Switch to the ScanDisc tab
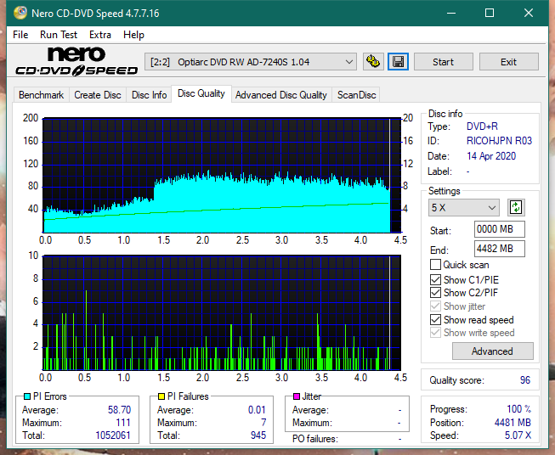This screenshot has width=555, height=455. [356, 95]
